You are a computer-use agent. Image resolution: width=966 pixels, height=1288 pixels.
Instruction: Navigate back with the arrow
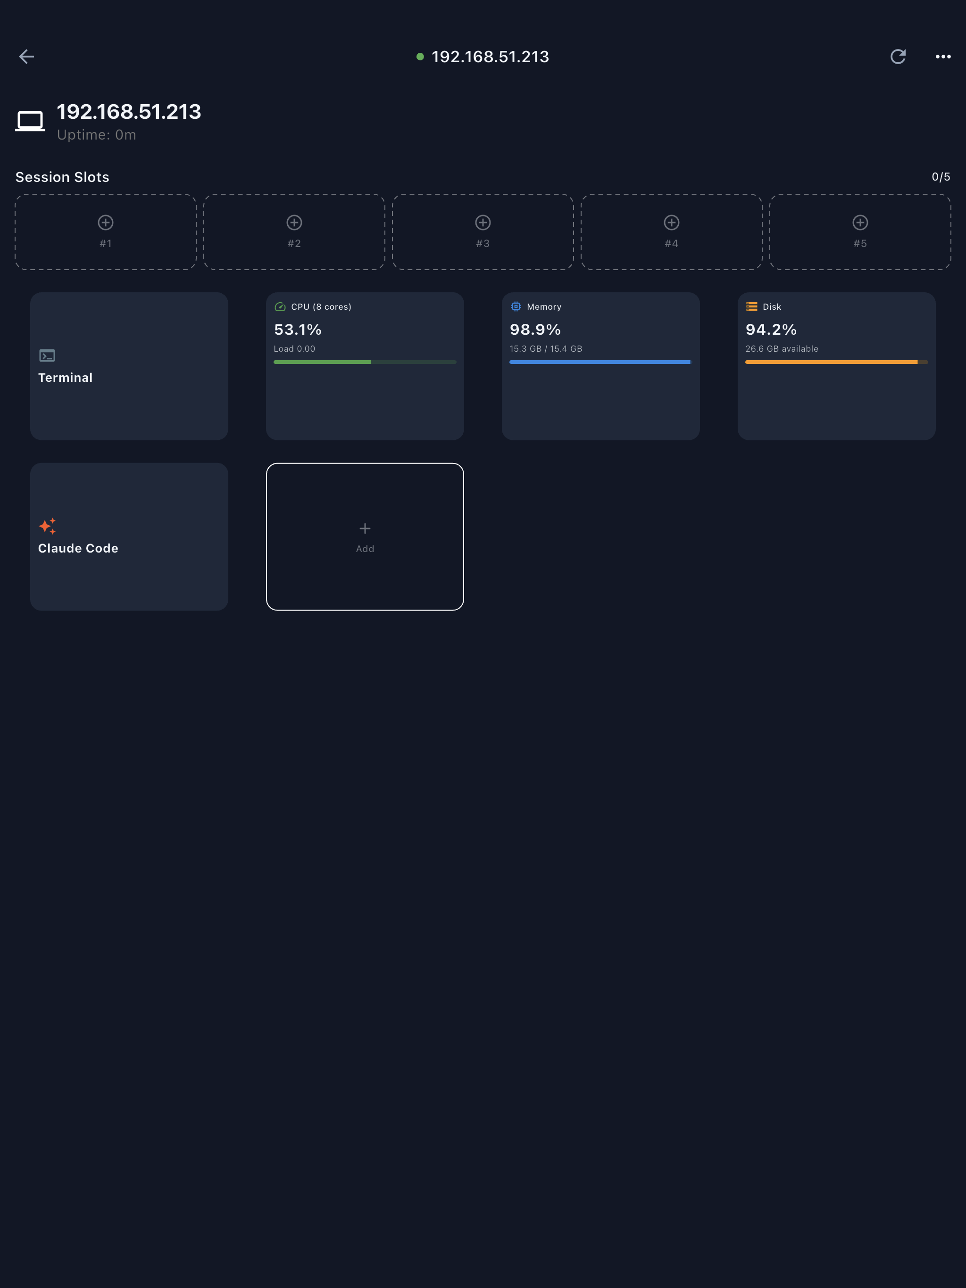click(x=27, y=57)
